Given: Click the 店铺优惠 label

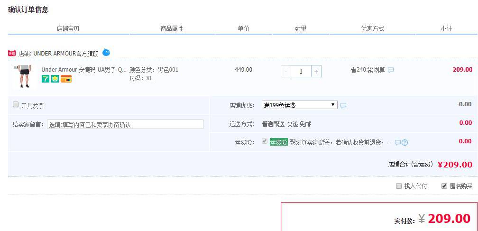Looking at the screenshot, I should (242, 106).
